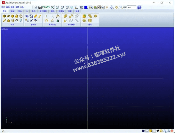
Task: Click third icon, second row of flexible group
Action: tap(36, 20)
